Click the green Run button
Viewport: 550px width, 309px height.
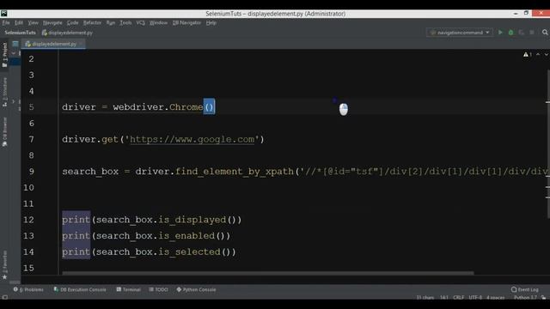point(500,33)
